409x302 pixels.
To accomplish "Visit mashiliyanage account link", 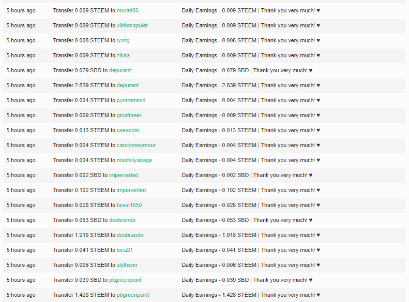I will pos(134,161).
